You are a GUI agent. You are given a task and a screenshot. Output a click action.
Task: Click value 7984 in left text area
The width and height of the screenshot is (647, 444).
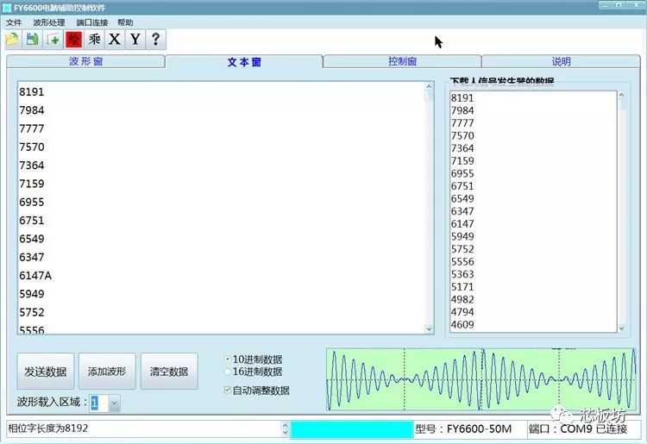(31, 110)
